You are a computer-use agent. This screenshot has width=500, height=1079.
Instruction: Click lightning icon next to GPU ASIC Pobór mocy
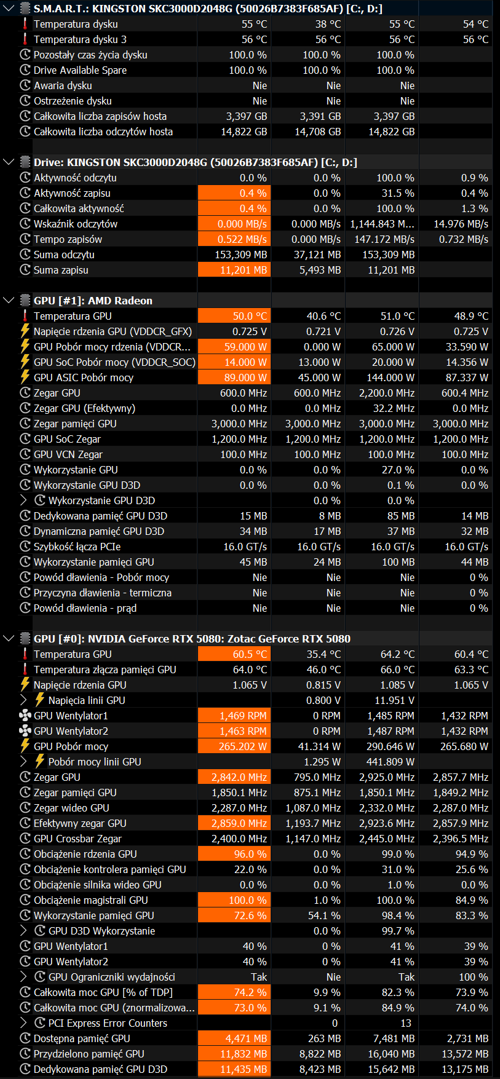(25, 377)
